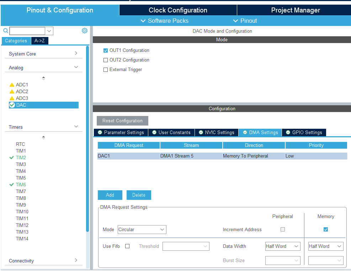Click the ADC2 warning triangle icon
The image size is (351, 271).
point(12,91)
